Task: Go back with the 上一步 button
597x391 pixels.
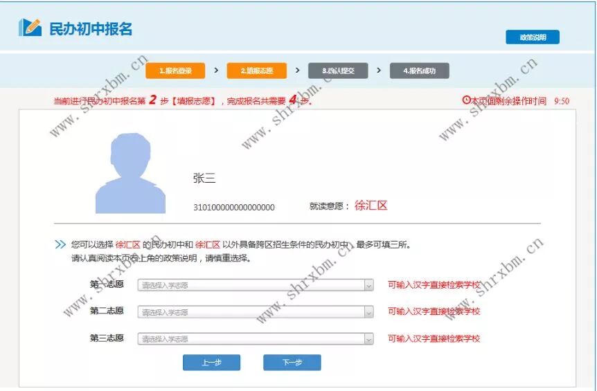Action: click(211, 363)
